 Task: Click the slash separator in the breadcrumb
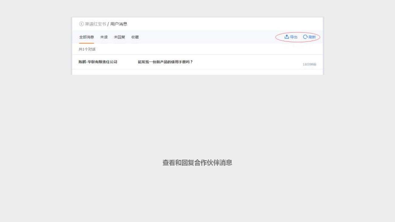[108, 24]
